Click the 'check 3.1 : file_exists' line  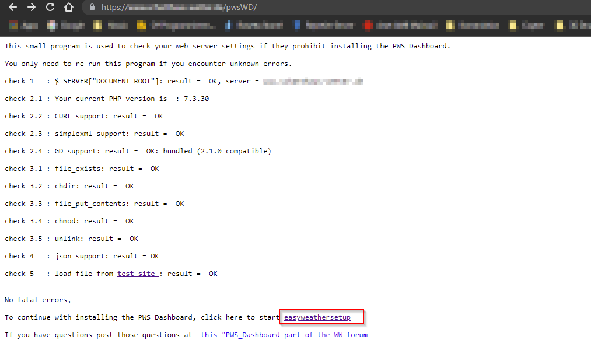point(82,169)
